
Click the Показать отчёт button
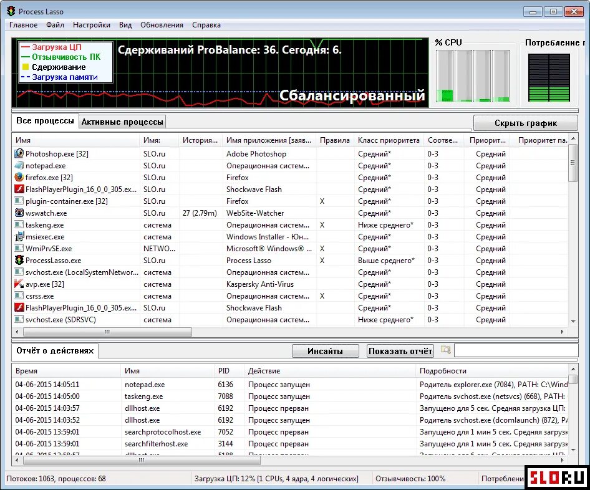(x=400, y=351)
